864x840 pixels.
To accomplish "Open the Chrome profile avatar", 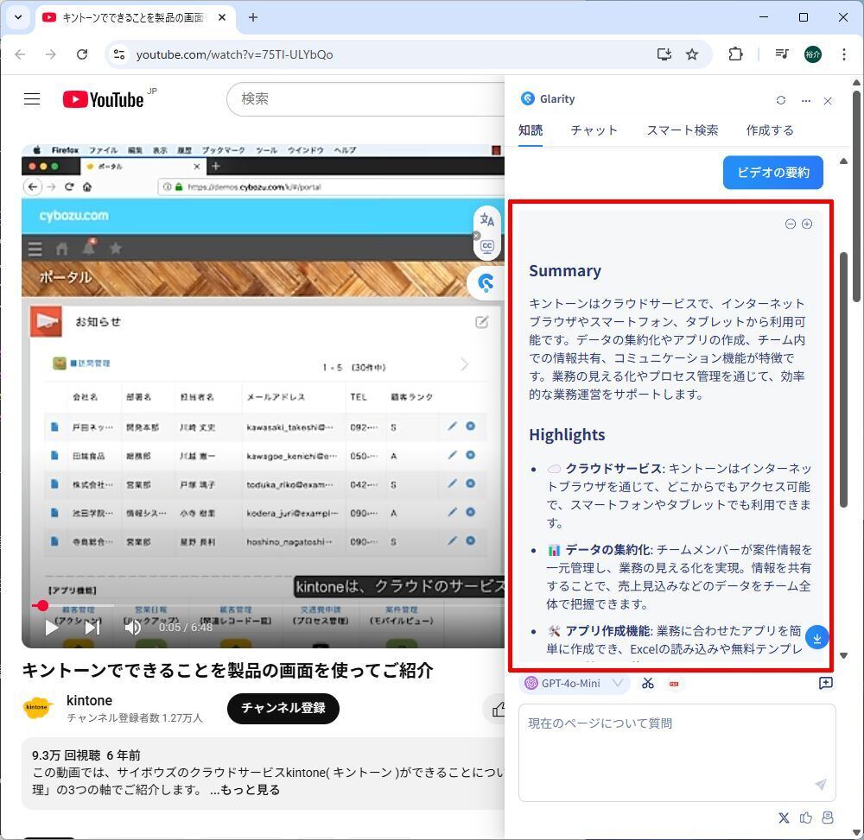I will [813, 54].
